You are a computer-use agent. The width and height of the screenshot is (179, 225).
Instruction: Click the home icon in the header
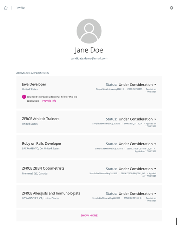coord(6,8)
